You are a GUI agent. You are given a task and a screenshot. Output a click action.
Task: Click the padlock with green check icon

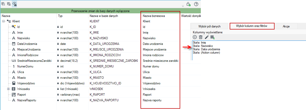tap(188, 4)
